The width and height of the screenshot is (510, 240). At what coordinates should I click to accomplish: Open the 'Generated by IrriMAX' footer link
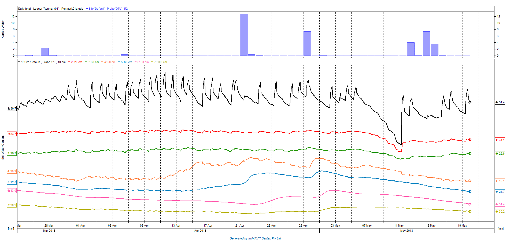pyautogui.click(x=255, y=238)
